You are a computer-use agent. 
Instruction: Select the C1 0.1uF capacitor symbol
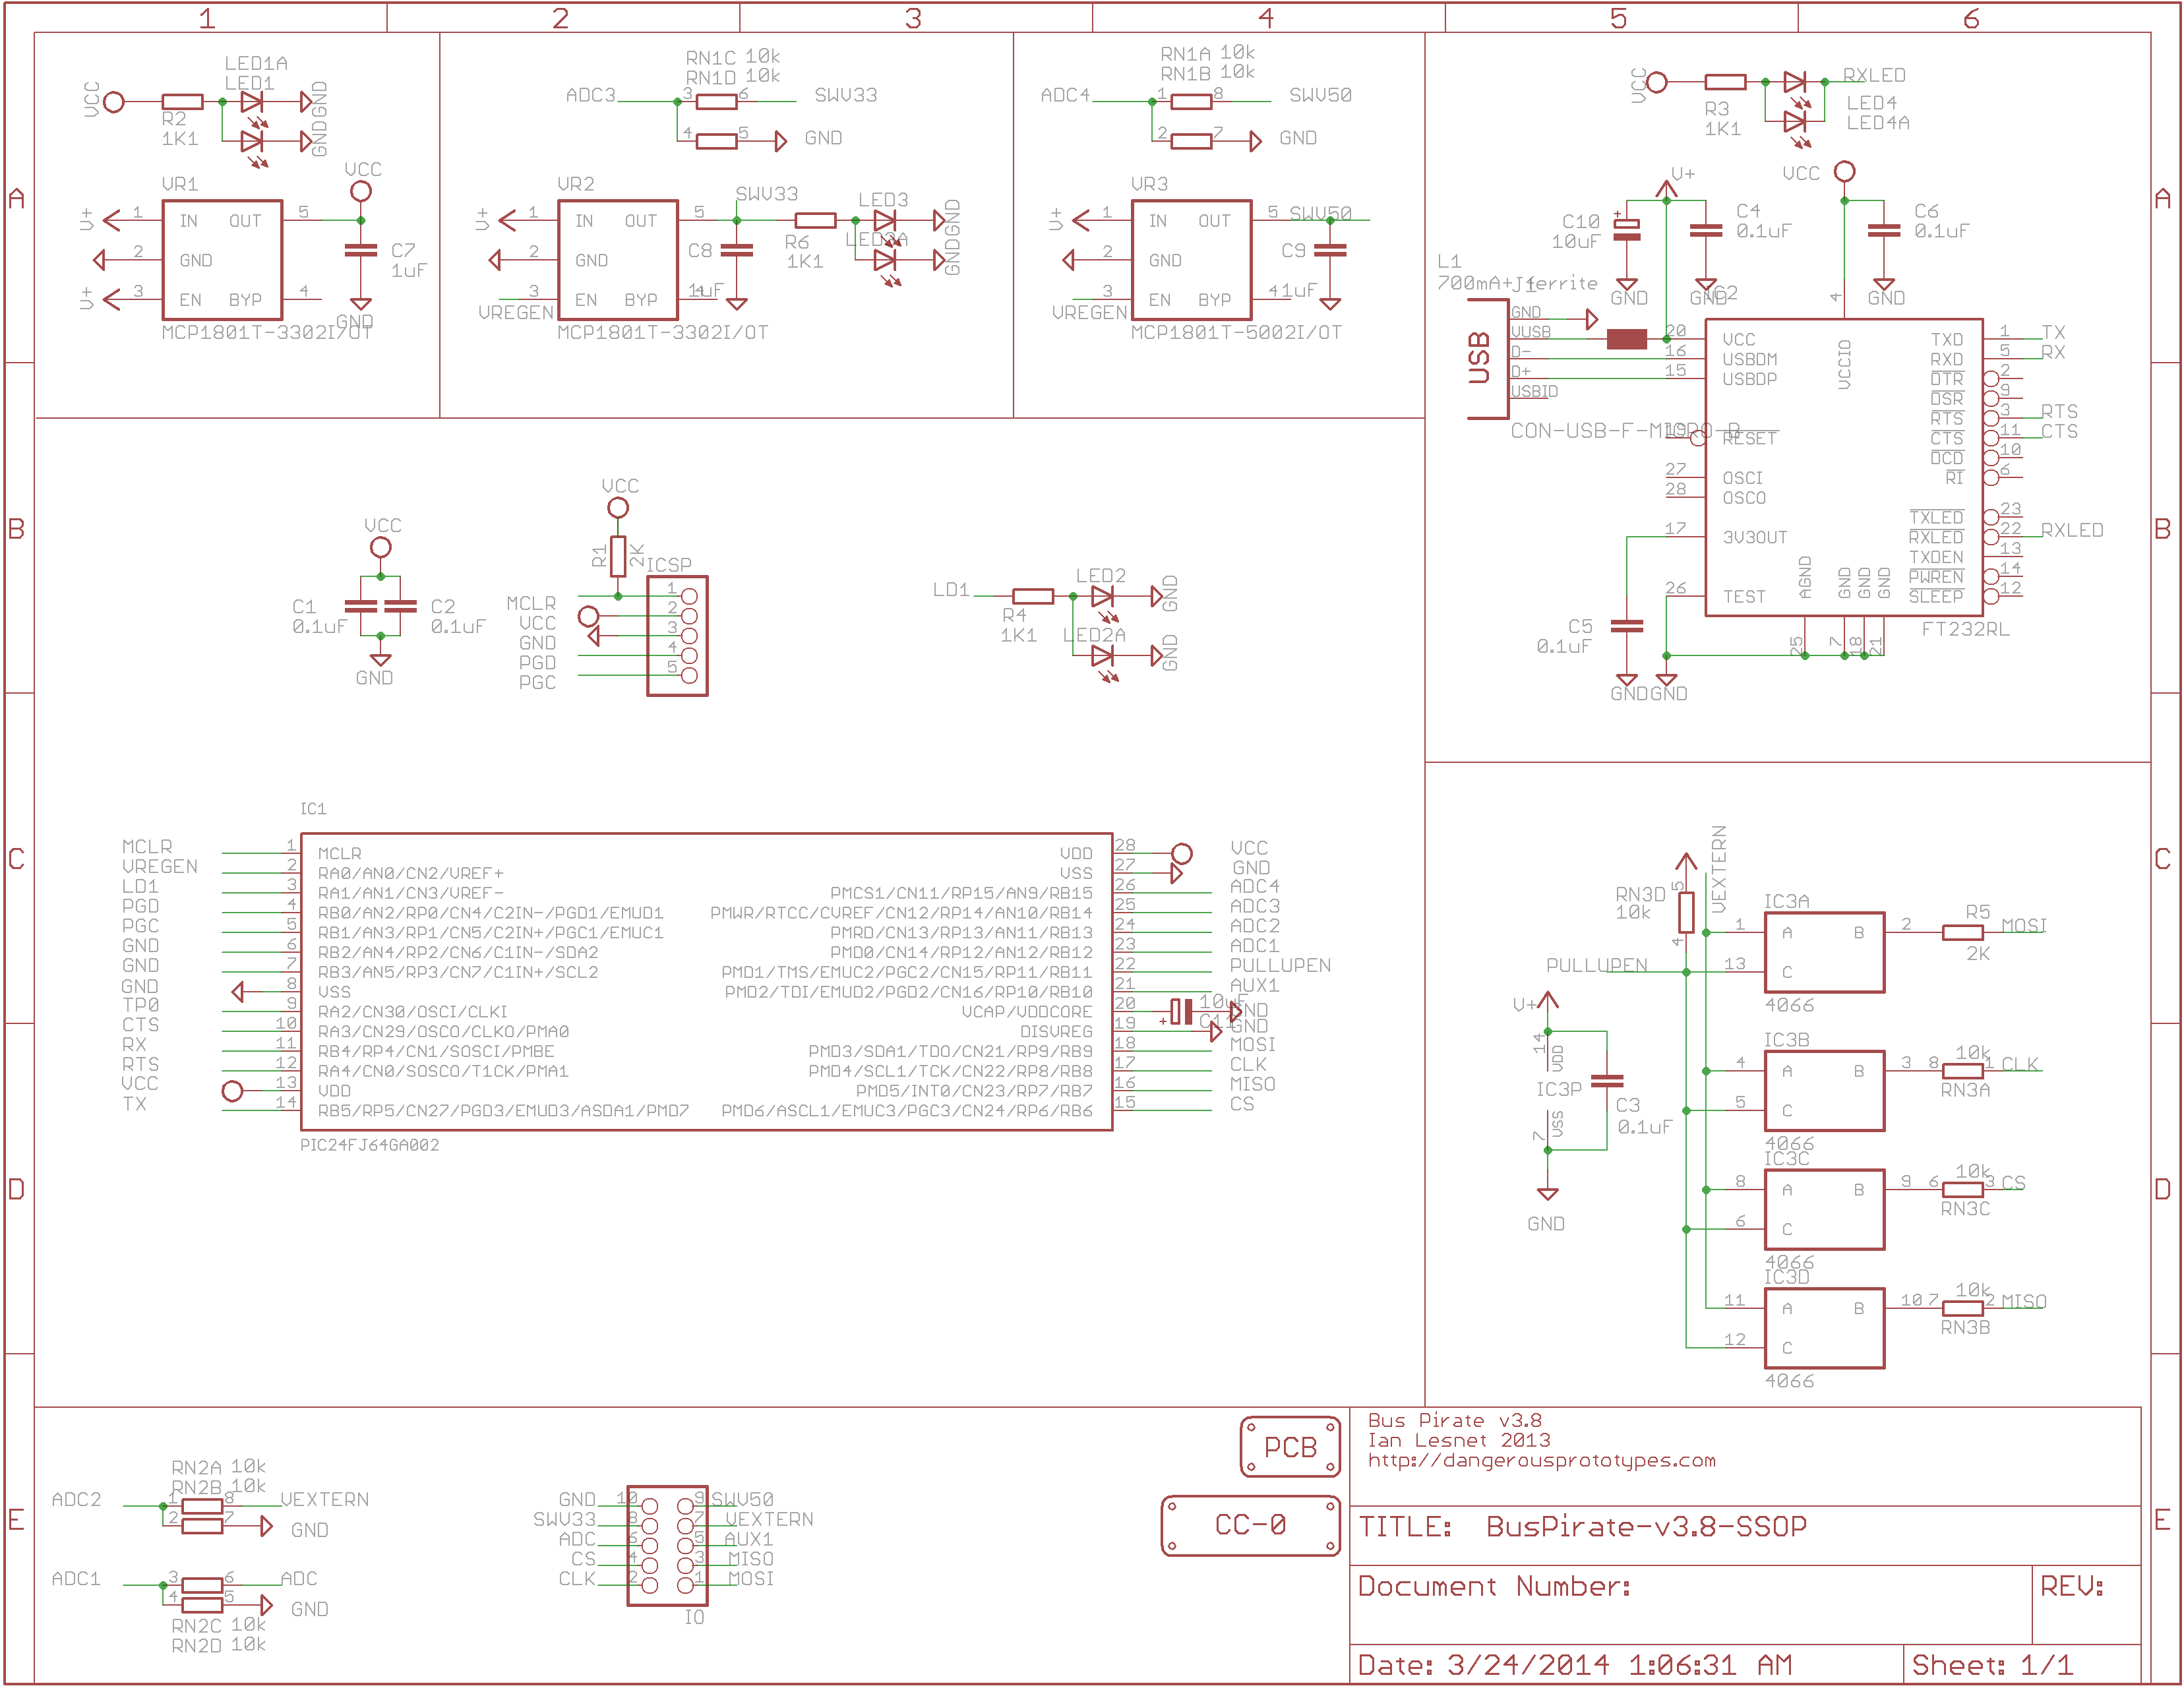click(x=360, y=606)
